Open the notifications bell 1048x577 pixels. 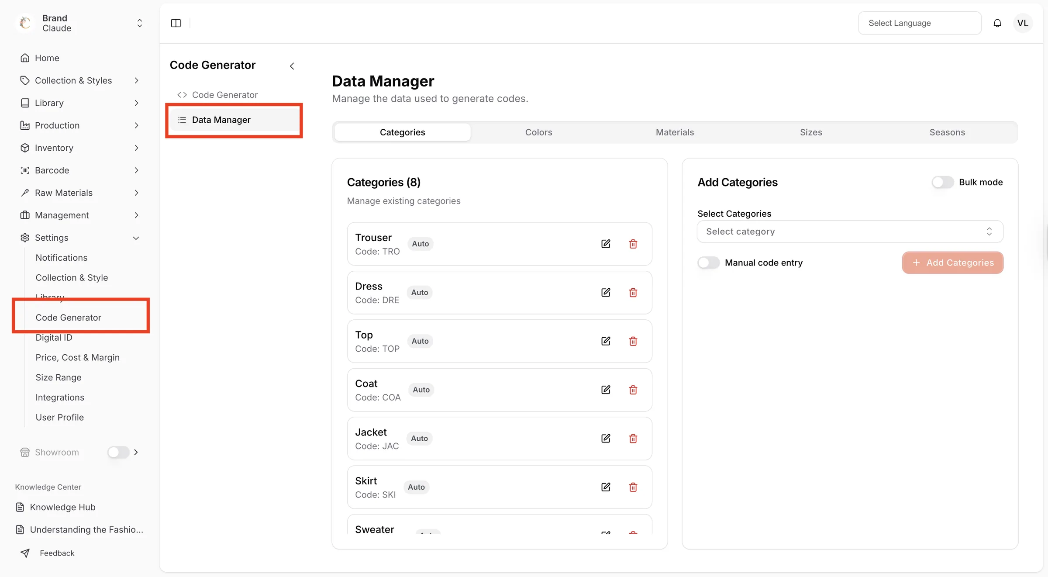997,23
